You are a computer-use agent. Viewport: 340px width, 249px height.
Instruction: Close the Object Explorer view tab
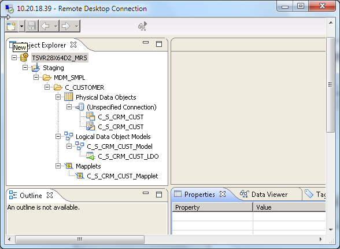pos(73,45)
